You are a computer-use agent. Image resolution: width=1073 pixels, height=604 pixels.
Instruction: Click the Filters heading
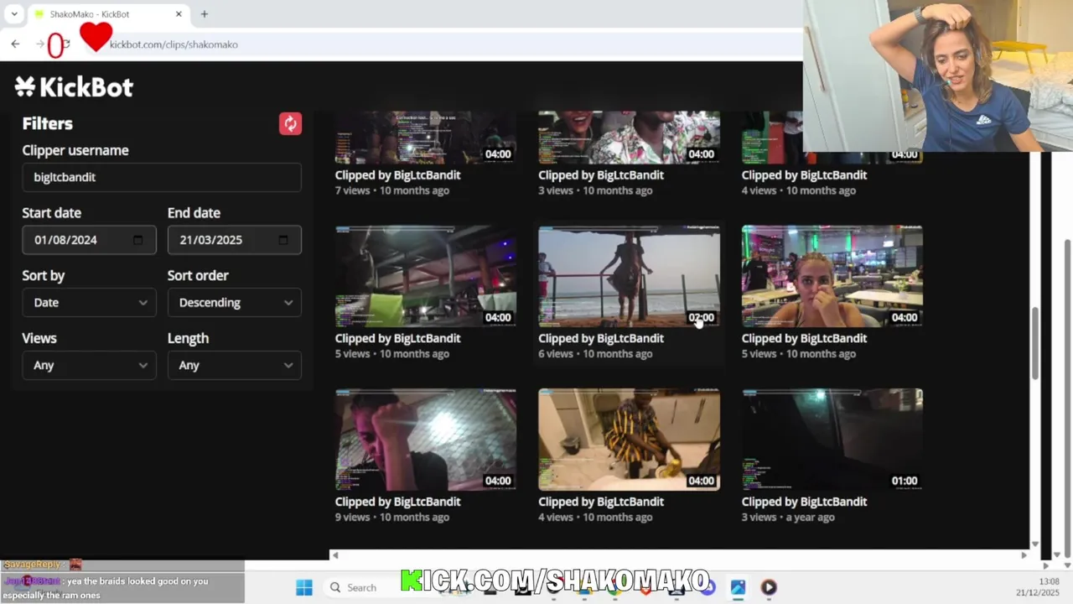point(48,123)
